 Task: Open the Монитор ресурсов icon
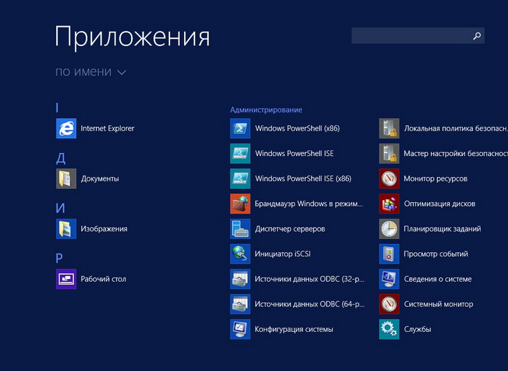tap(389, 179)
